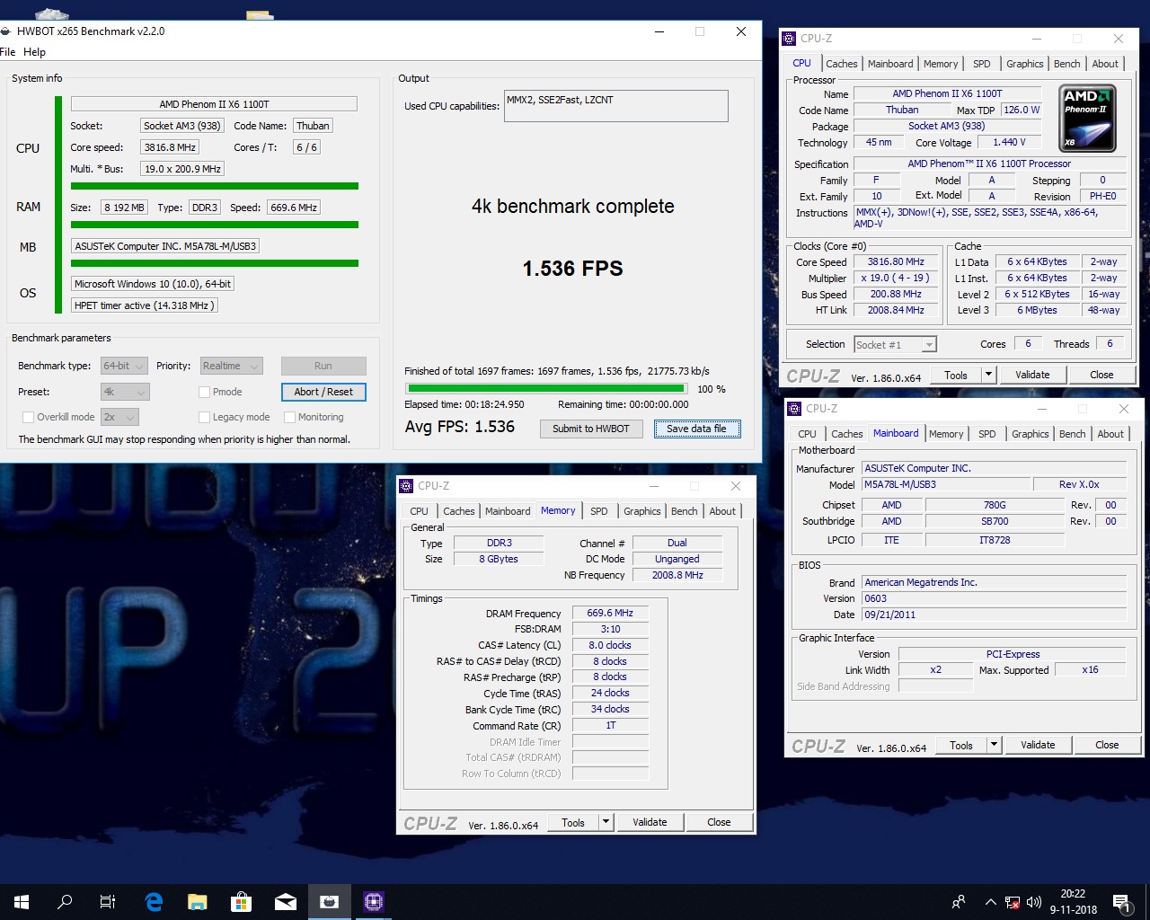Click CPU-Z CPU window title icon
Image resolution: width=1150 pixels, height=920 pixels.
(789, 39)
